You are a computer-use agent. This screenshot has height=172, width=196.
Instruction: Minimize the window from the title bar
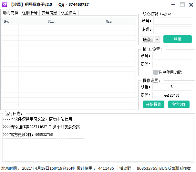(174, 5)
